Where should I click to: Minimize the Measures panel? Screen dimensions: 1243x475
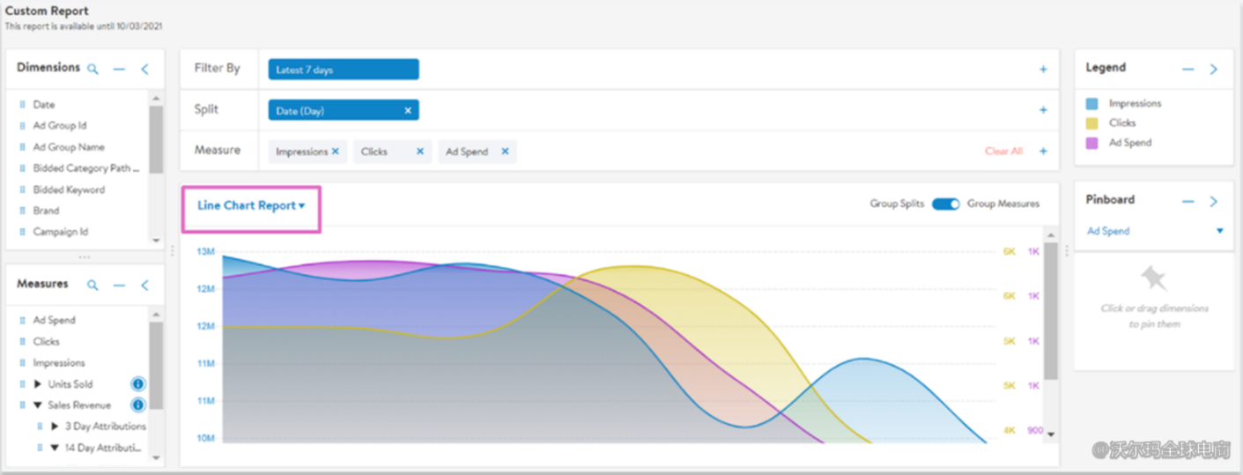click(119, 286)
